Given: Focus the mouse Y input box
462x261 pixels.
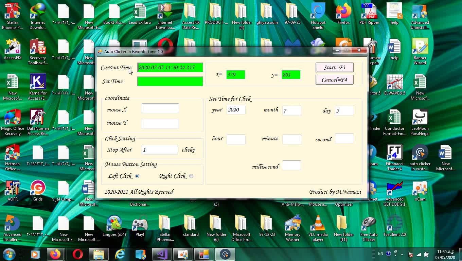Looking at the screenshot, I should (160, 124).
